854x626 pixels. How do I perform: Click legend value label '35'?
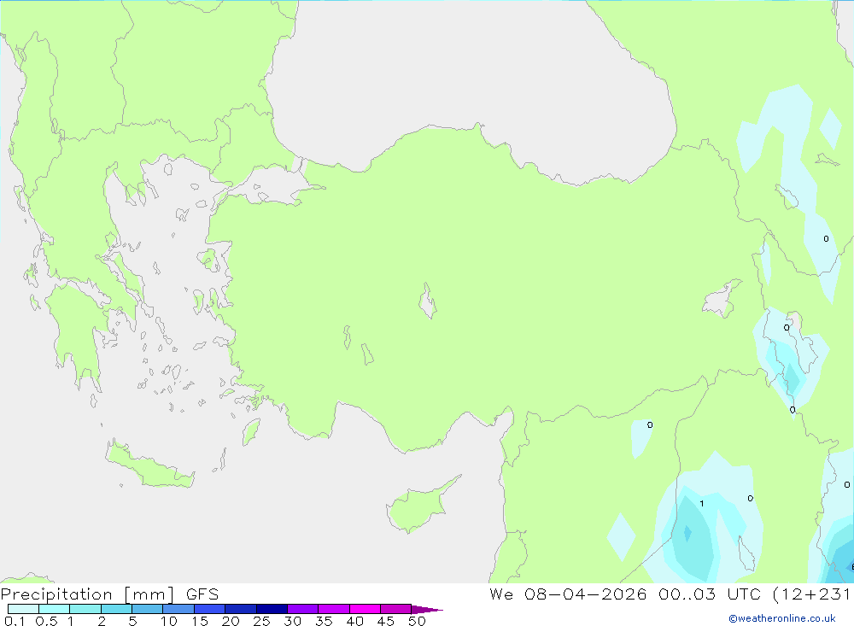point(324,621)
